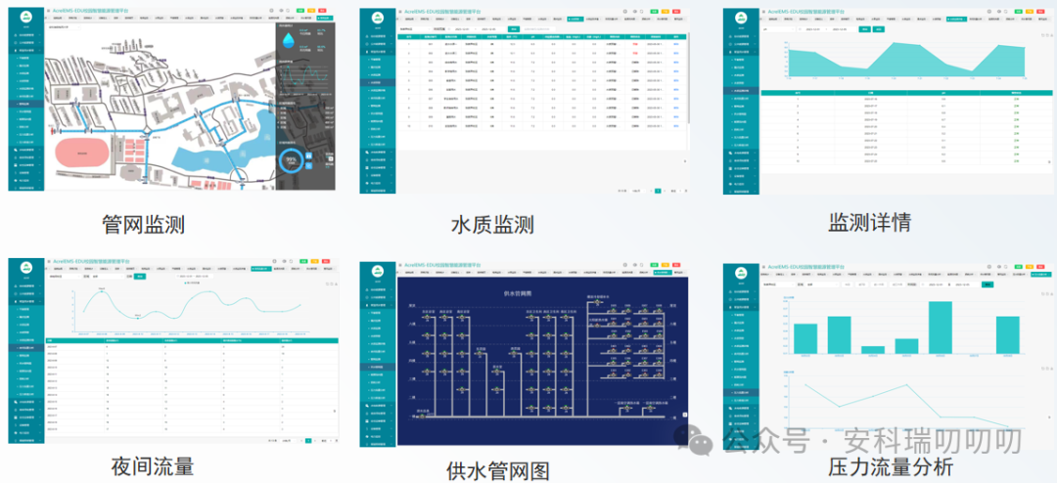This screenshot has width=1057, height=483.
Task: Click the 供水管网图 diagram title text
Action: pos(518,293)
